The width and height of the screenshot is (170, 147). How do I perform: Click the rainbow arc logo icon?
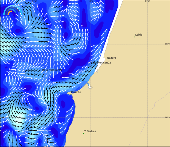(11, 11)
